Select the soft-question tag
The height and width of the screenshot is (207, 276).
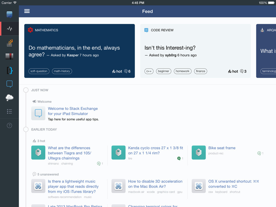point(39,71)
